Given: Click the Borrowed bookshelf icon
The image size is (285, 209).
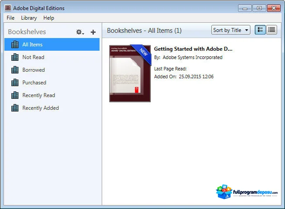Looking at the screenshot, I should click(15, 70).
